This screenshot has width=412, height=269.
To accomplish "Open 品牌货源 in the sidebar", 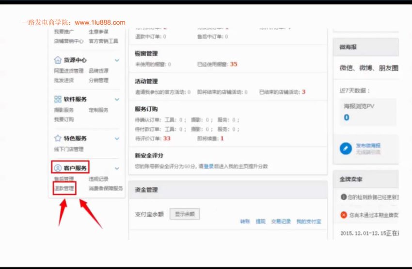I will [98, 71].
